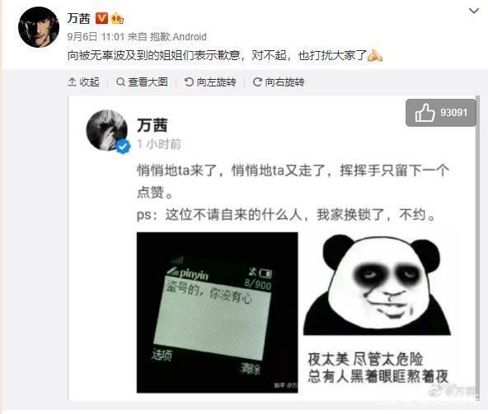Open the orange V verified badge
The height and width of the screenshot is (414, 488).
click(101, 18)
